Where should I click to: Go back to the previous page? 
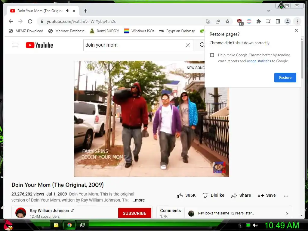point(11,21)
